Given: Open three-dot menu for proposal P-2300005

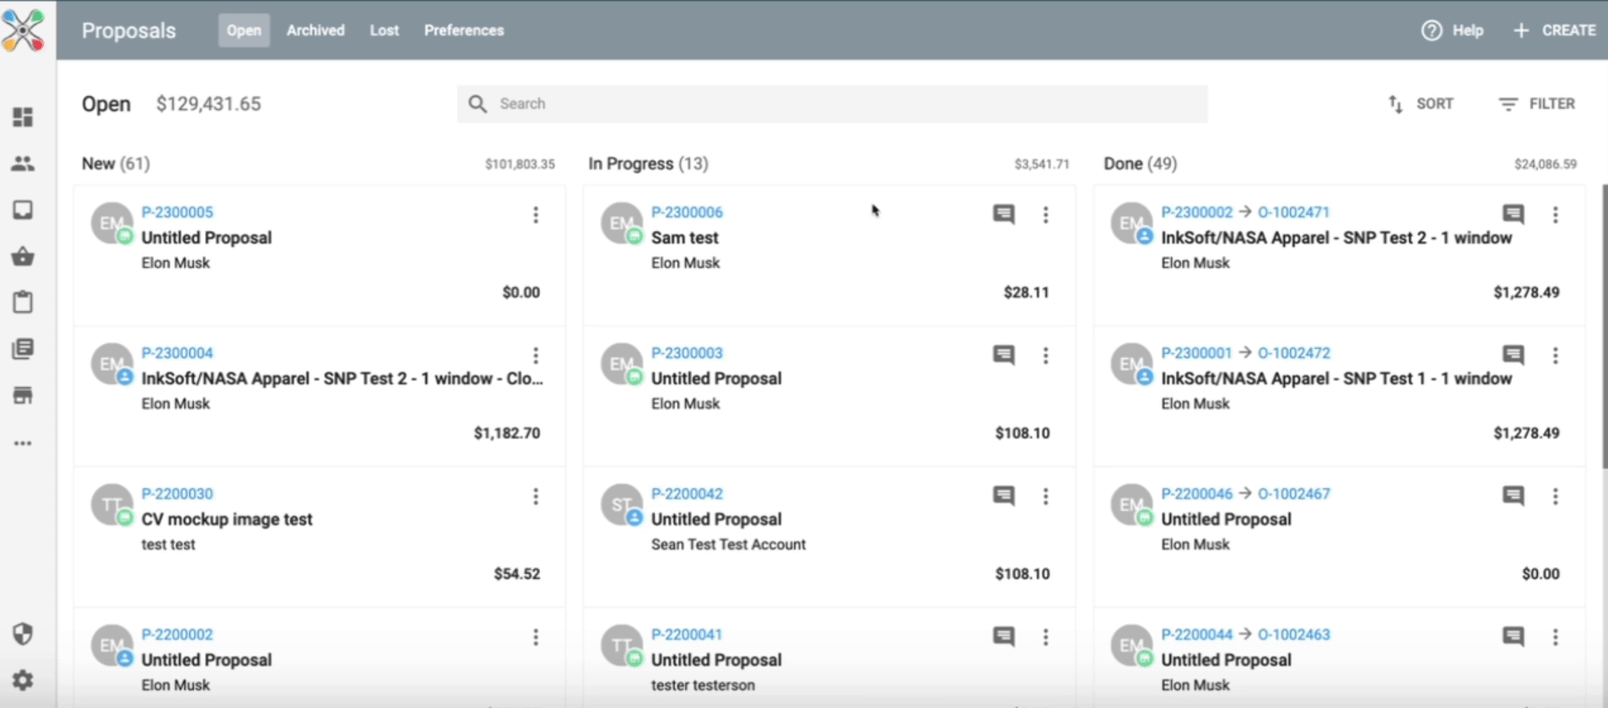Looking at the screenshot, I should tap(536, 215).
